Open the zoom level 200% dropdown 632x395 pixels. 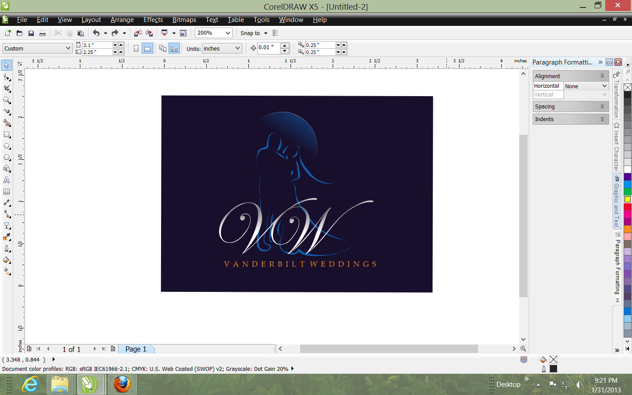tap(228, 33)
